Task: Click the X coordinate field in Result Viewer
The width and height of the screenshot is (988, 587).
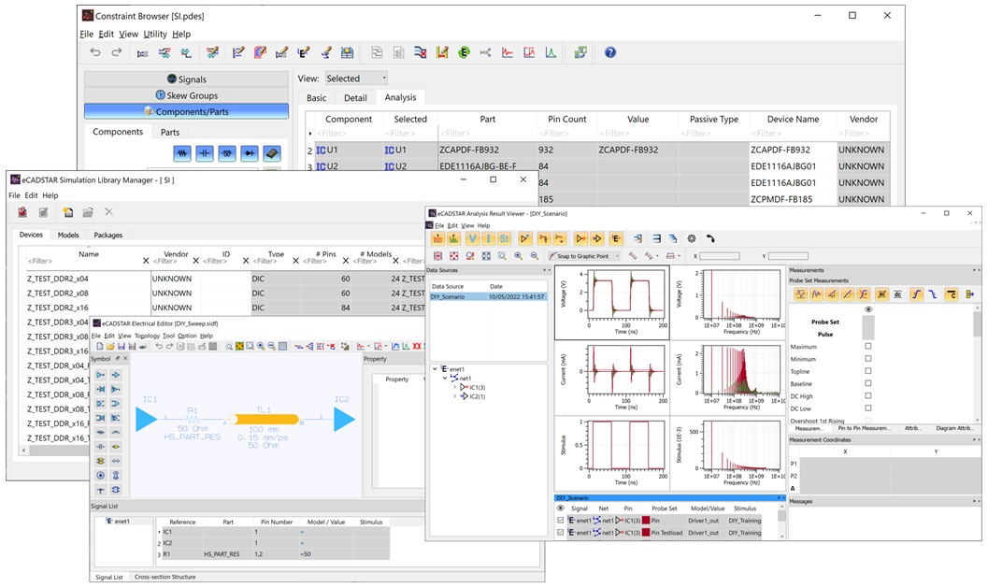Action: pyautogui.click(x=720, y=256)
